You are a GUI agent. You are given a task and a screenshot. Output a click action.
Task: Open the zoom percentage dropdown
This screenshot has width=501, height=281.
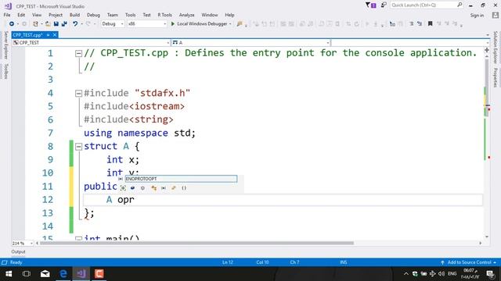tap(23, 243)
